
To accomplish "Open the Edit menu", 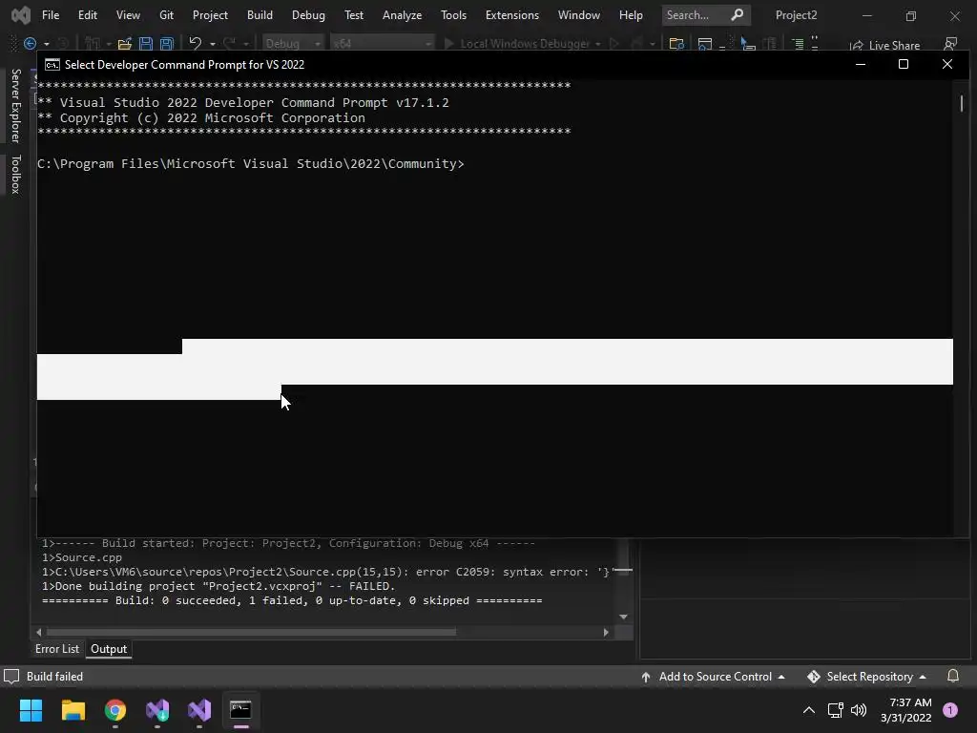I will pos(87,15).
